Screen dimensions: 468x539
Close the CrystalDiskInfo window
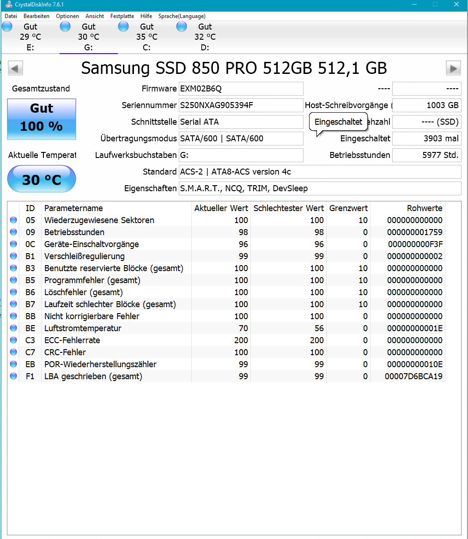pyautogui.click(x=456, y=5)
